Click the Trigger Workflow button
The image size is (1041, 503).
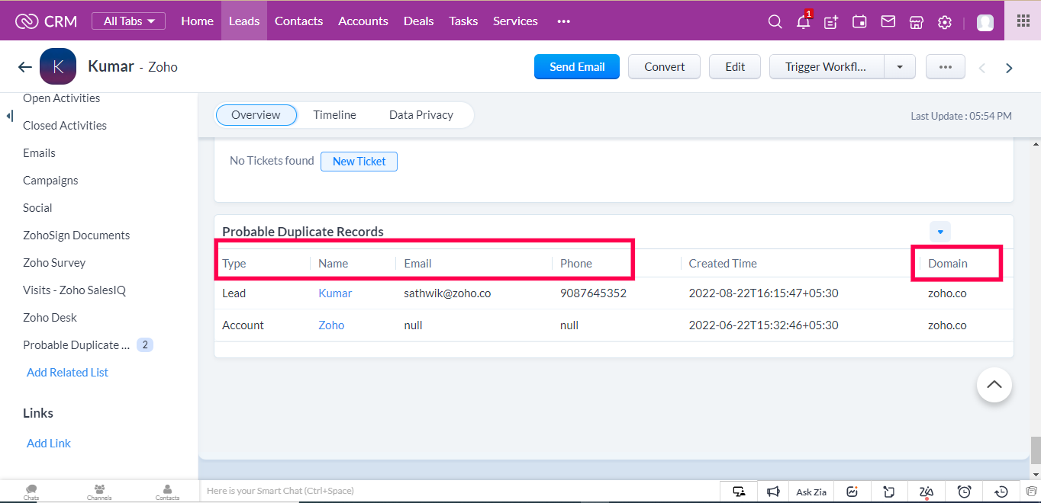[827, 67]
